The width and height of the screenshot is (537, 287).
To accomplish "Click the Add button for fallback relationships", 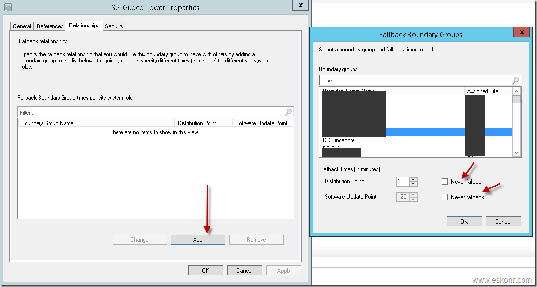I will pyautogui.click(x=198, y=239).
